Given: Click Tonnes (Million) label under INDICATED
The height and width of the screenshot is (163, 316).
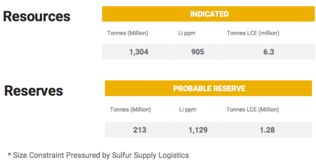Looking at the screenshot, I should (128, 33).
